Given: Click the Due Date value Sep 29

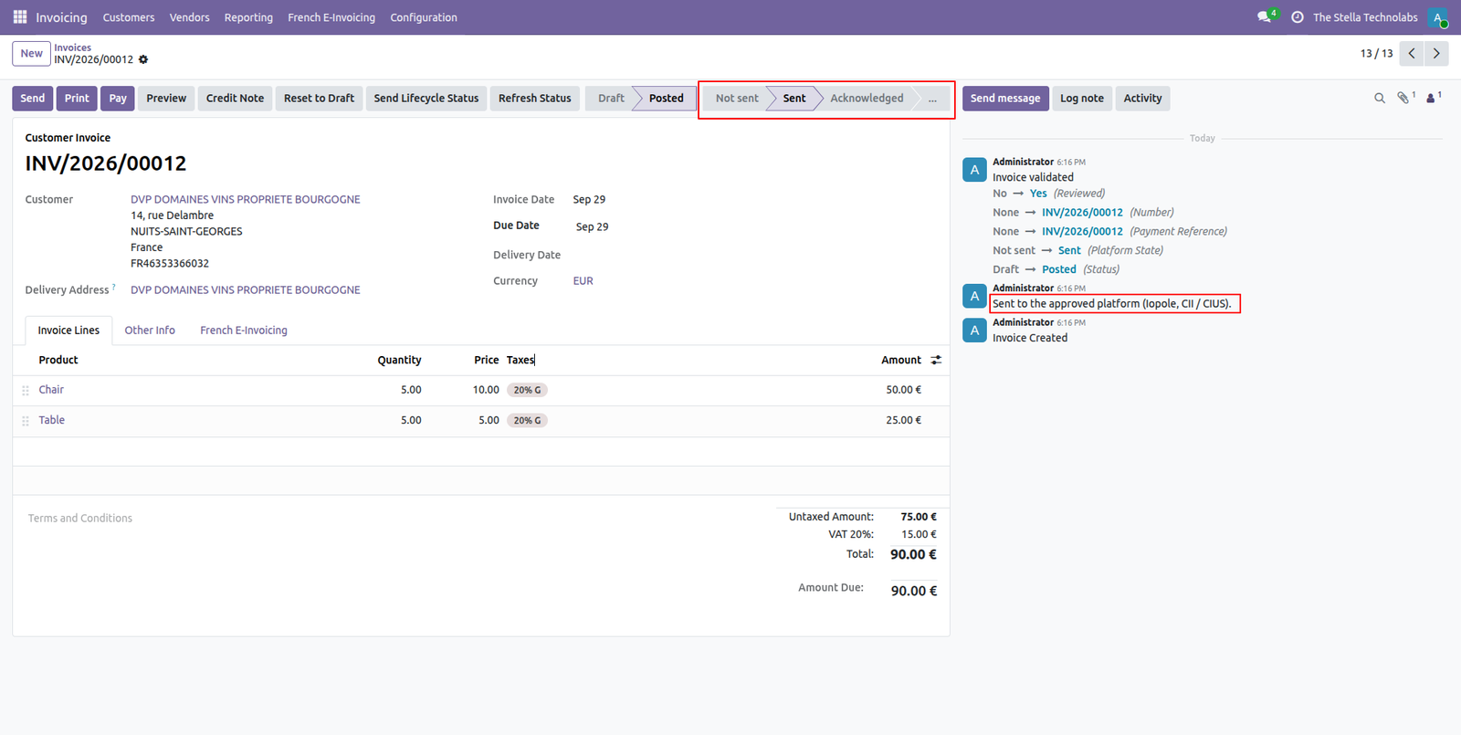Looking at the screenshot, I should point(592,226).
